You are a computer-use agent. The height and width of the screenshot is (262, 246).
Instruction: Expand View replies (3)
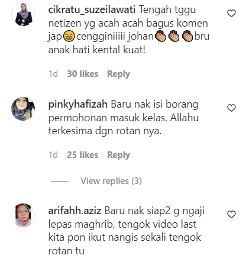(111, 181)
